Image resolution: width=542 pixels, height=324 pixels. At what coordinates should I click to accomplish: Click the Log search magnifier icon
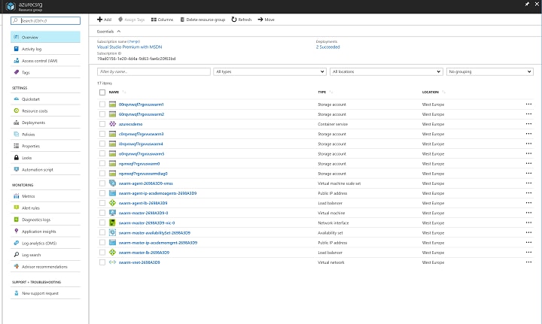[17, 255]
